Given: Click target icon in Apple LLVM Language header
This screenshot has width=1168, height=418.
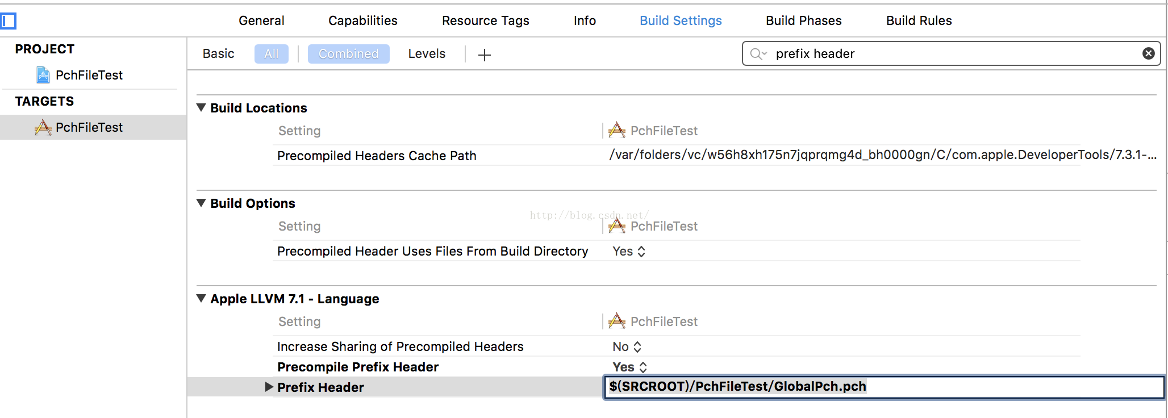Looking at the screenshot, I should [x=617, y=321].
